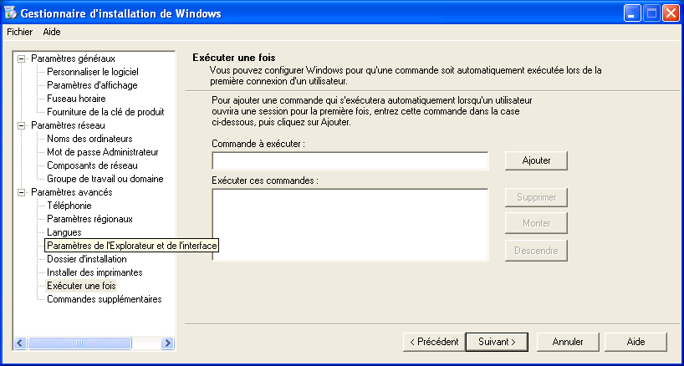Go back with Précédent button
Screen dimensions: 684x366
(434, 342)
